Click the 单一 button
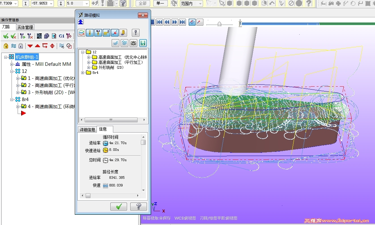Image resolution: width=375 pixels, height=225 pixels. [x=160, y=3]
